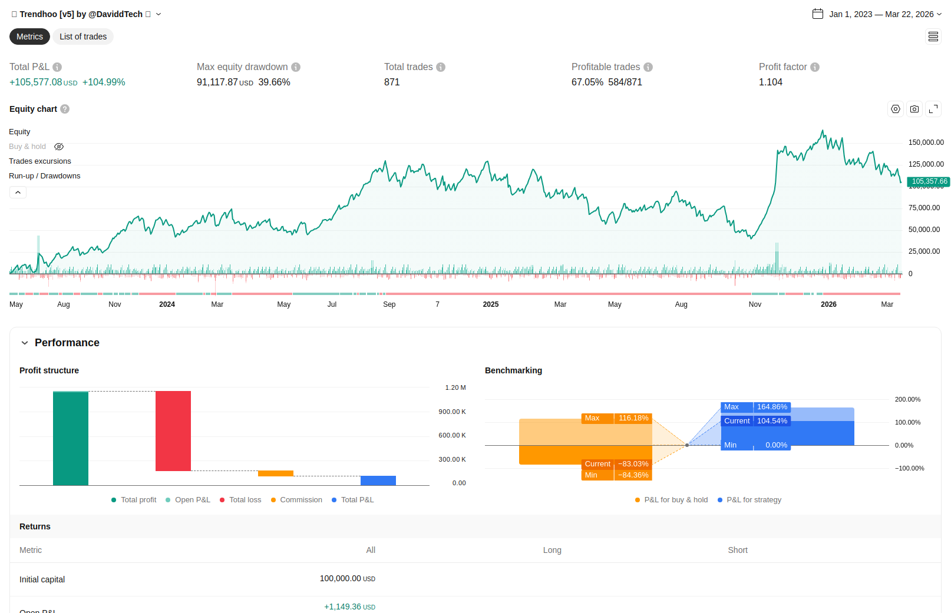
Task: Select the Metrics tab
Action: pos(29,37)
